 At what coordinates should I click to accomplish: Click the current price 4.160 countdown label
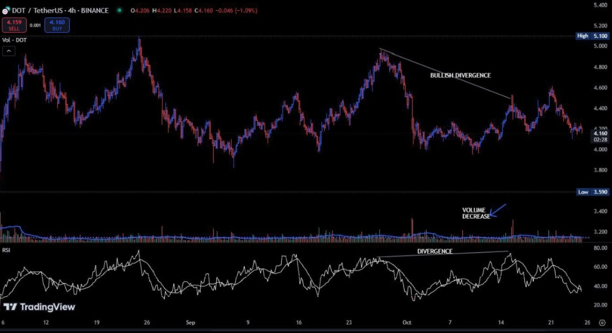click(x=600, y=136)
